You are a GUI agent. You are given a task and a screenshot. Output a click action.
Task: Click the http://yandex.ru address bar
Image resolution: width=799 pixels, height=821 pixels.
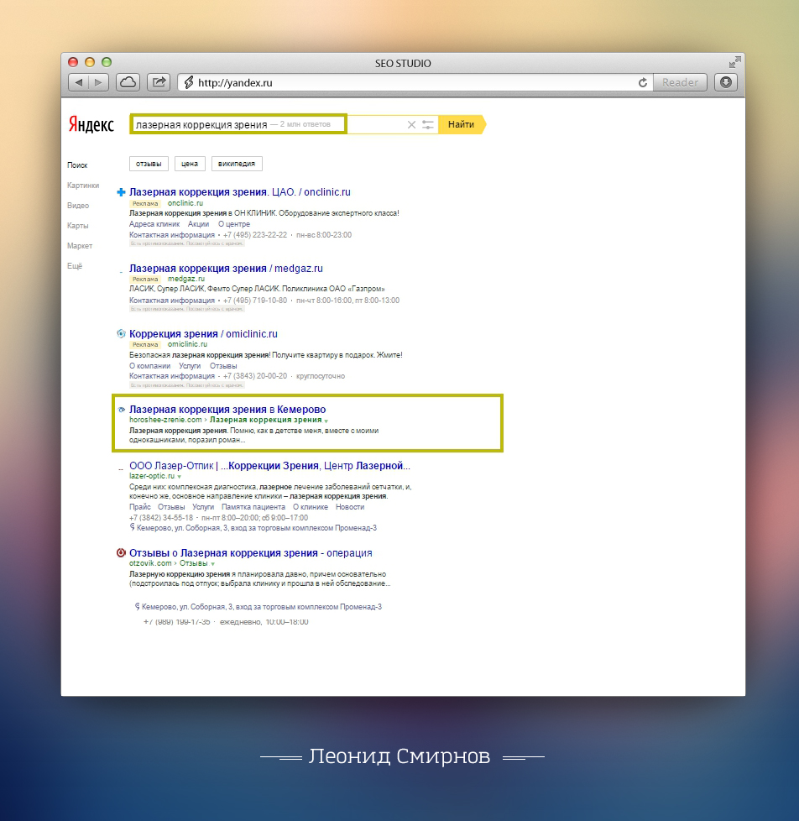[415, 82]
